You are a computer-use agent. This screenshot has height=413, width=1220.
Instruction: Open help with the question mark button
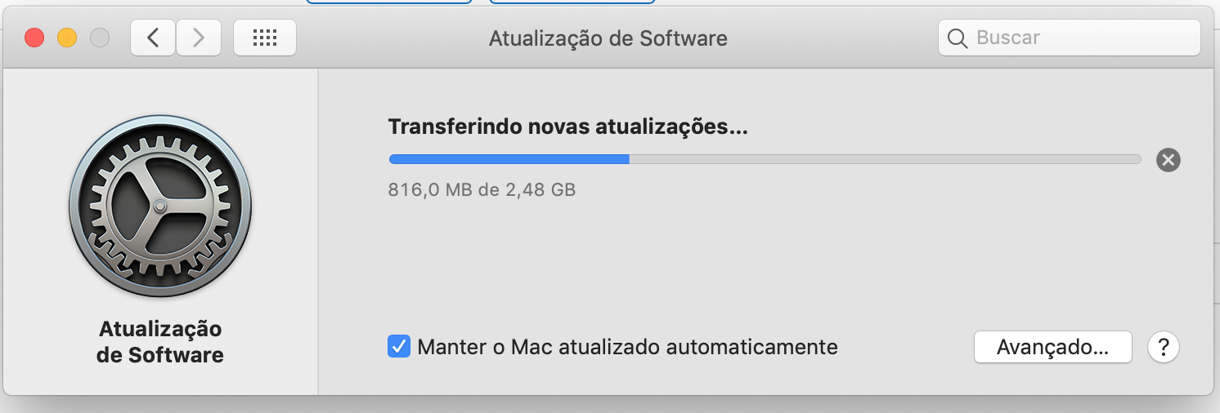pyautogui.click(x=1164, y=348)
